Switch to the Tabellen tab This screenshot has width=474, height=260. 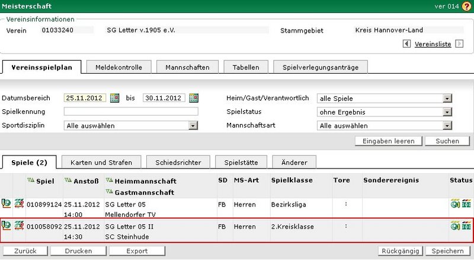[245, 67]
